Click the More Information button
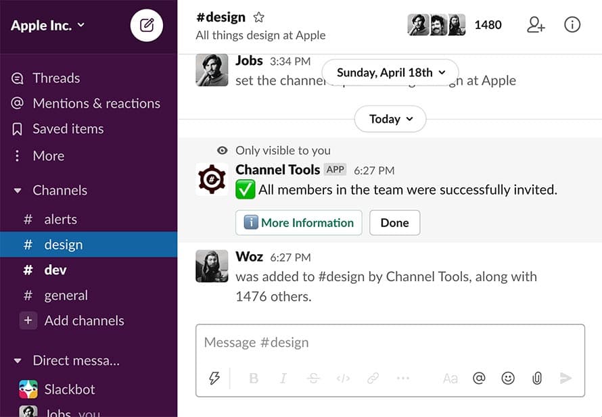Image resolution: width=602 pixels, height=417 pixels. 298,222
